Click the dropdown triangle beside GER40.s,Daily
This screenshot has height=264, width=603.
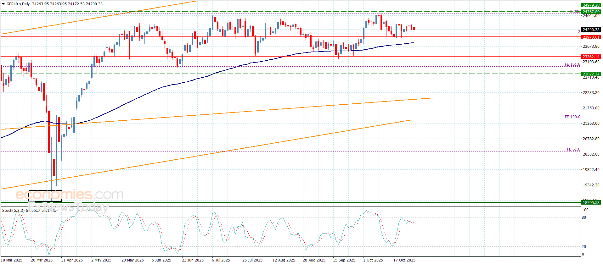3,4
